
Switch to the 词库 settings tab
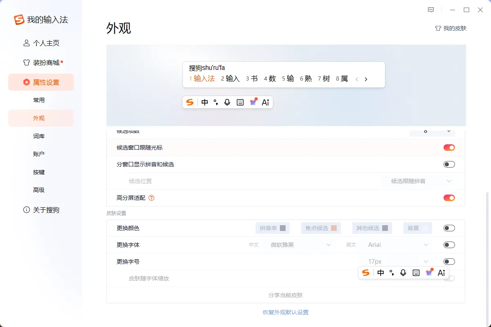click(39, 136)
